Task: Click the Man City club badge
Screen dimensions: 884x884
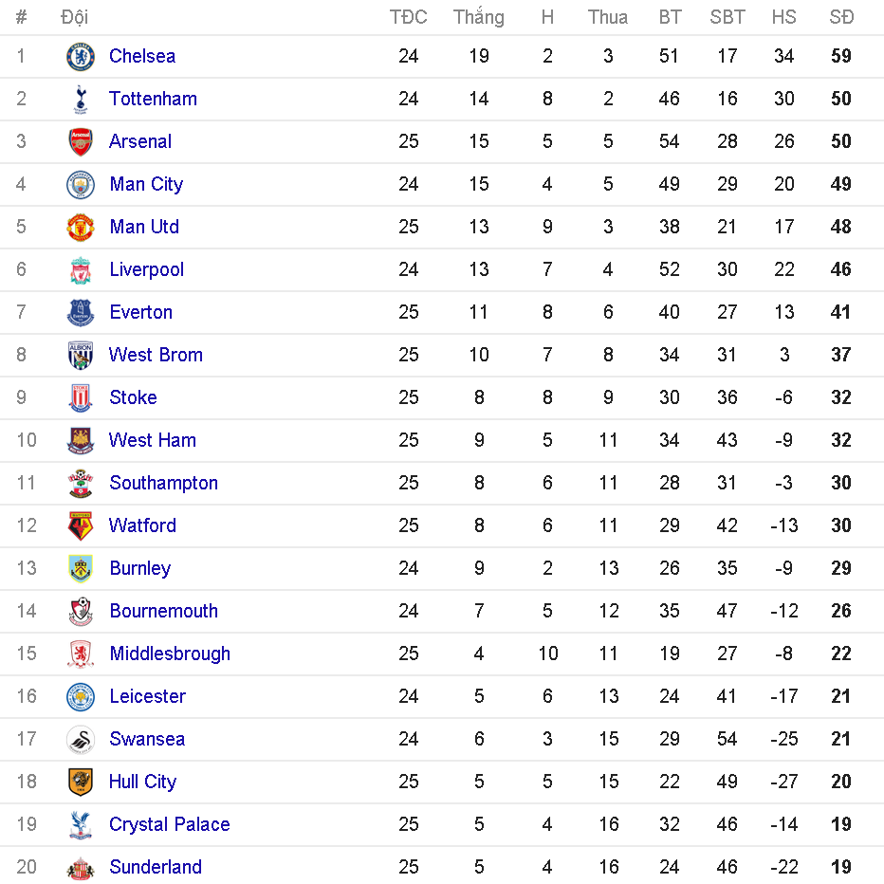Action: (81, 185)
